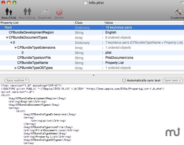Click '<string>PlistDocument.icns</string>' in XML text

point(51,130)
